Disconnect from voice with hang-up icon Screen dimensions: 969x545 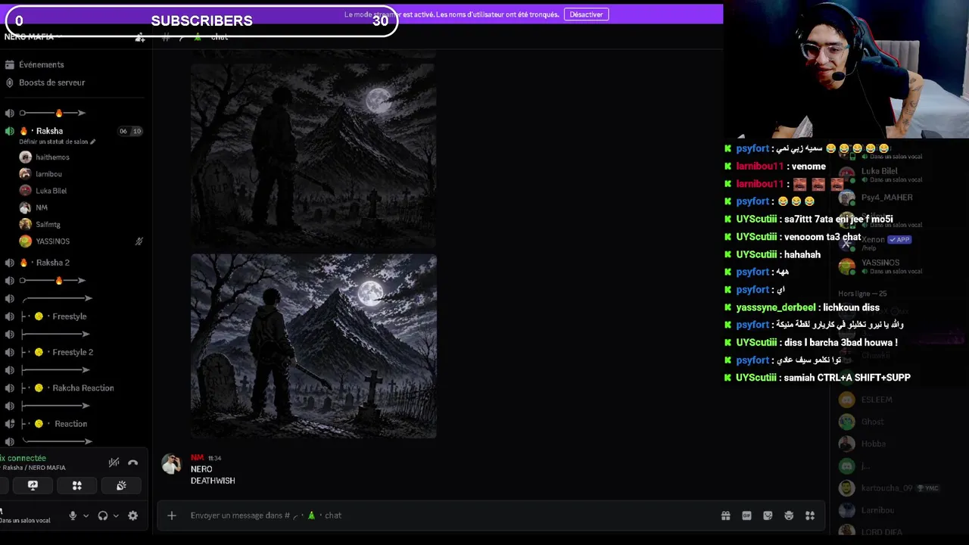tap(133, 462)
